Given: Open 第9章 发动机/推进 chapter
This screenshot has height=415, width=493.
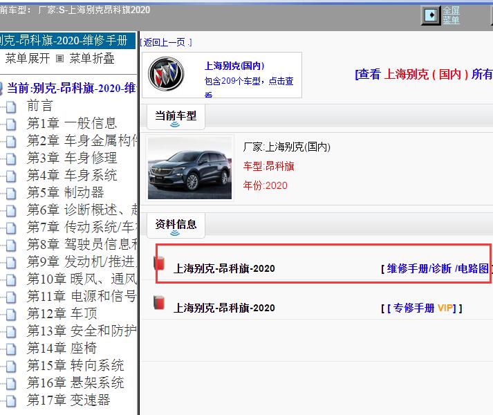Looking at the screenshot, I should pos(82,261).
